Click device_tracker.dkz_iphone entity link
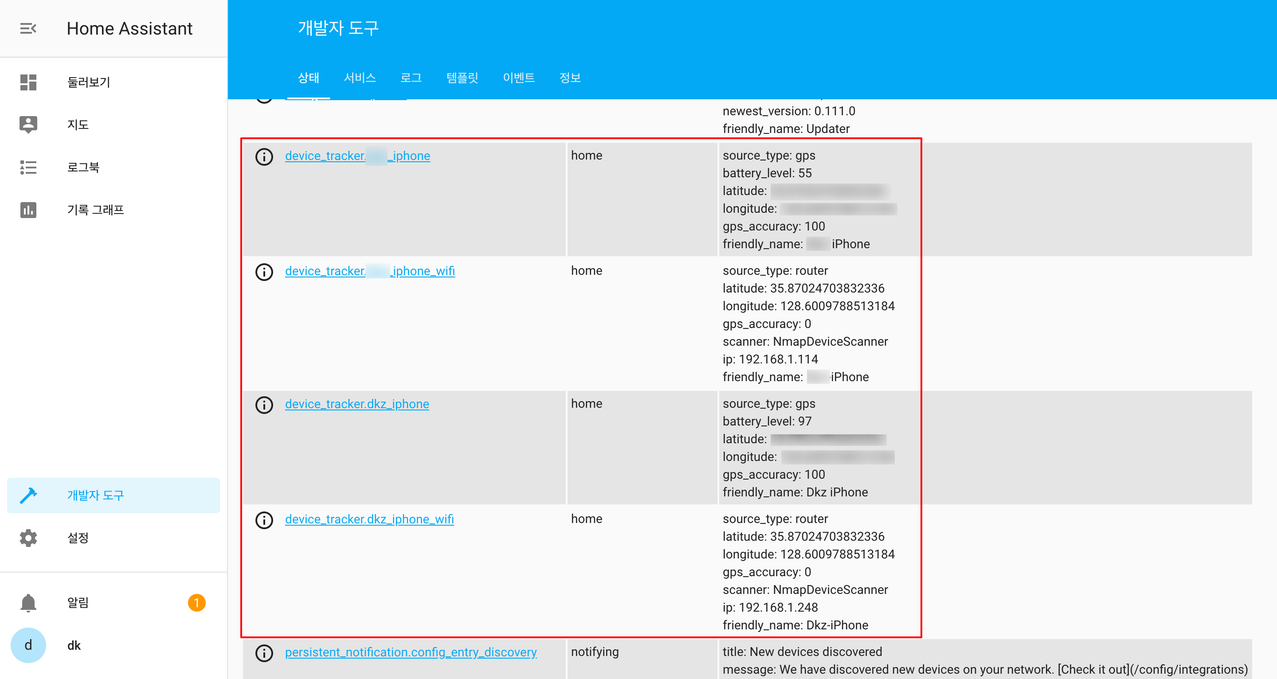 click(x=357, y=404)
